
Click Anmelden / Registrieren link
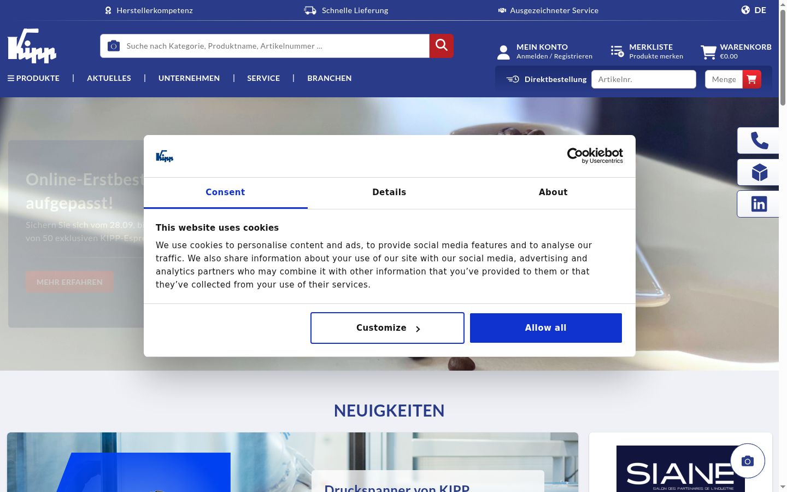(554, 56)
